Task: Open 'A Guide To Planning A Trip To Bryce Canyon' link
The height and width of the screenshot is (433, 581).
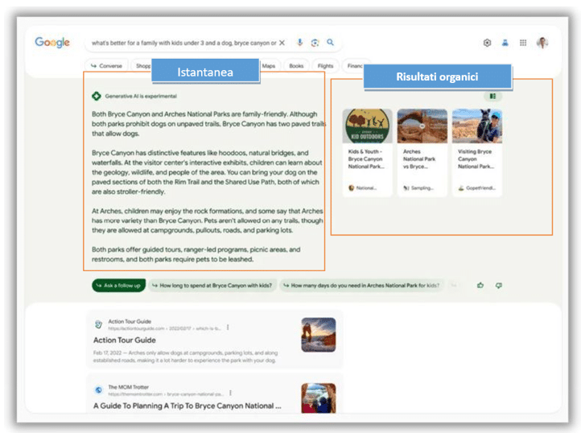Action: 187,406
